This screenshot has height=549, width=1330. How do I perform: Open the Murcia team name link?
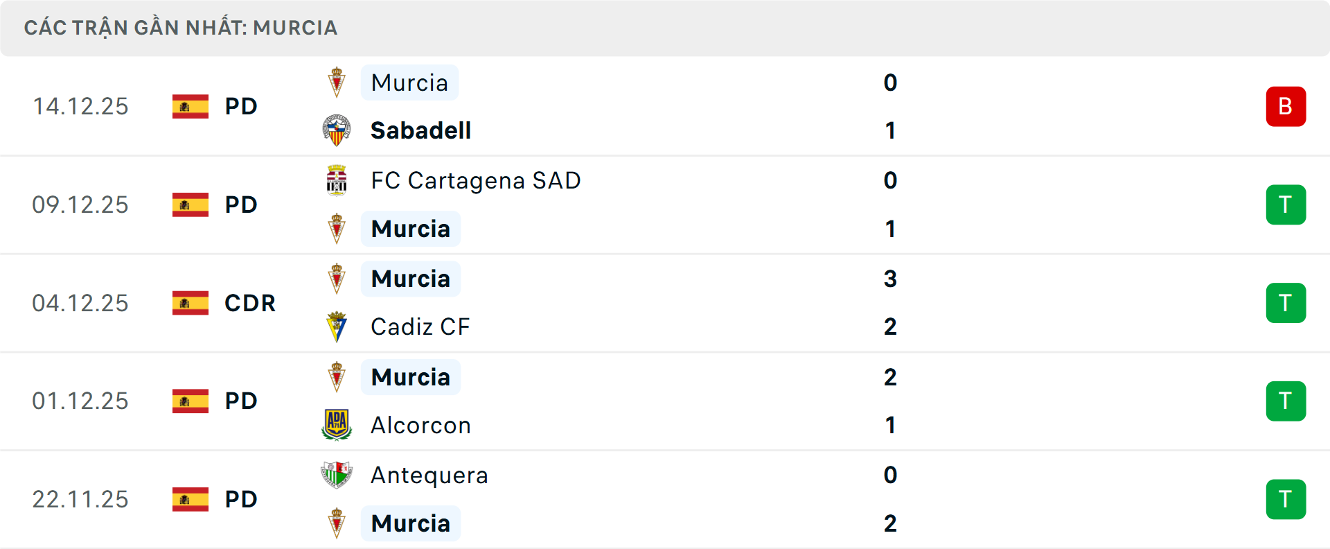409,82
